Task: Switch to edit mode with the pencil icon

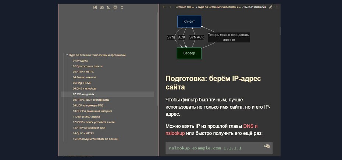Action: pyautogui.click(x=270, y=7)
